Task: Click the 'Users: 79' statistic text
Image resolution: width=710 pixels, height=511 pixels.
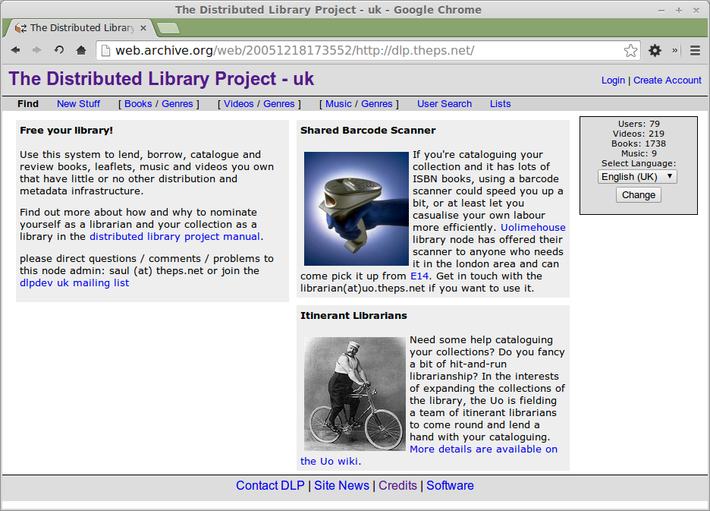Action: point(639,124)
